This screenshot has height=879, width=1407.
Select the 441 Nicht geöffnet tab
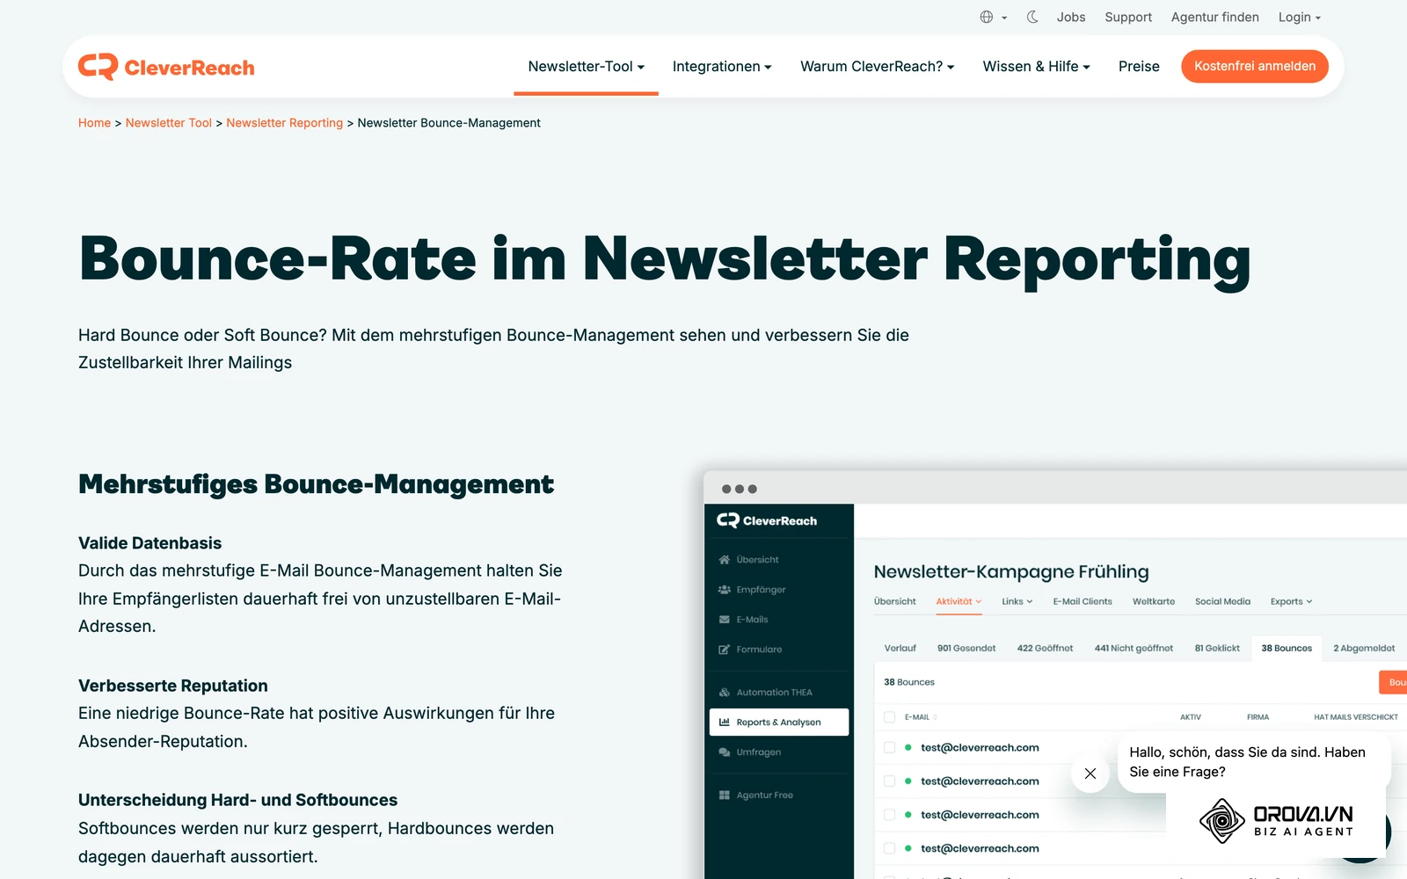tap(1134, 649)
